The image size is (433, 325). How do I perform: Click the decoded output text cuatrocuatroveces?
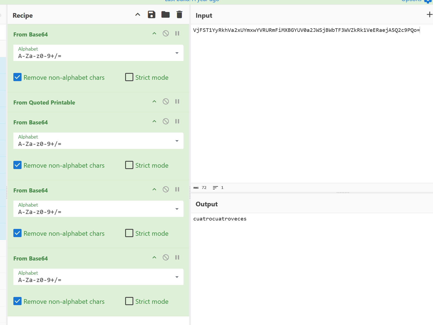(x=220, y=219)
